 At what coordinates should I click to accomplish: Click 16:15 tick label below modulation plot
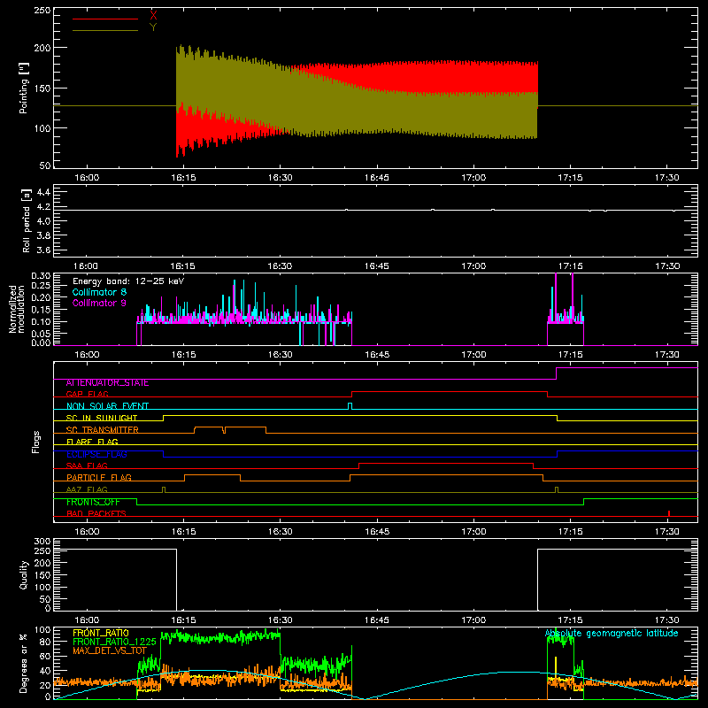pyautogui.click(x=184, y=355)
